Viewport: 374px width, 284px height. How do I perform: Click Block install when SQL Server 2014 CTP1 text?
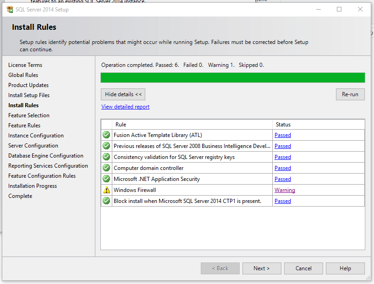pyautogui.click(x=187, y=201)
